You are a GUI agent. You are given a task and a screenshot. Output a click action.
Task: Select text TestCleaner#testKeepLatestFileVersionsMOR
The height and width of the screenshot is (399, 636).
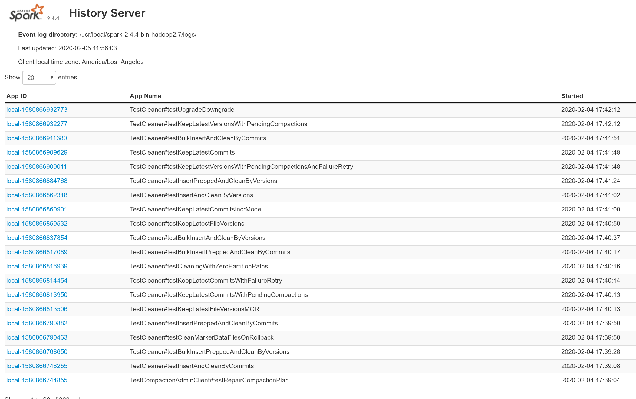tap(194, 309)
